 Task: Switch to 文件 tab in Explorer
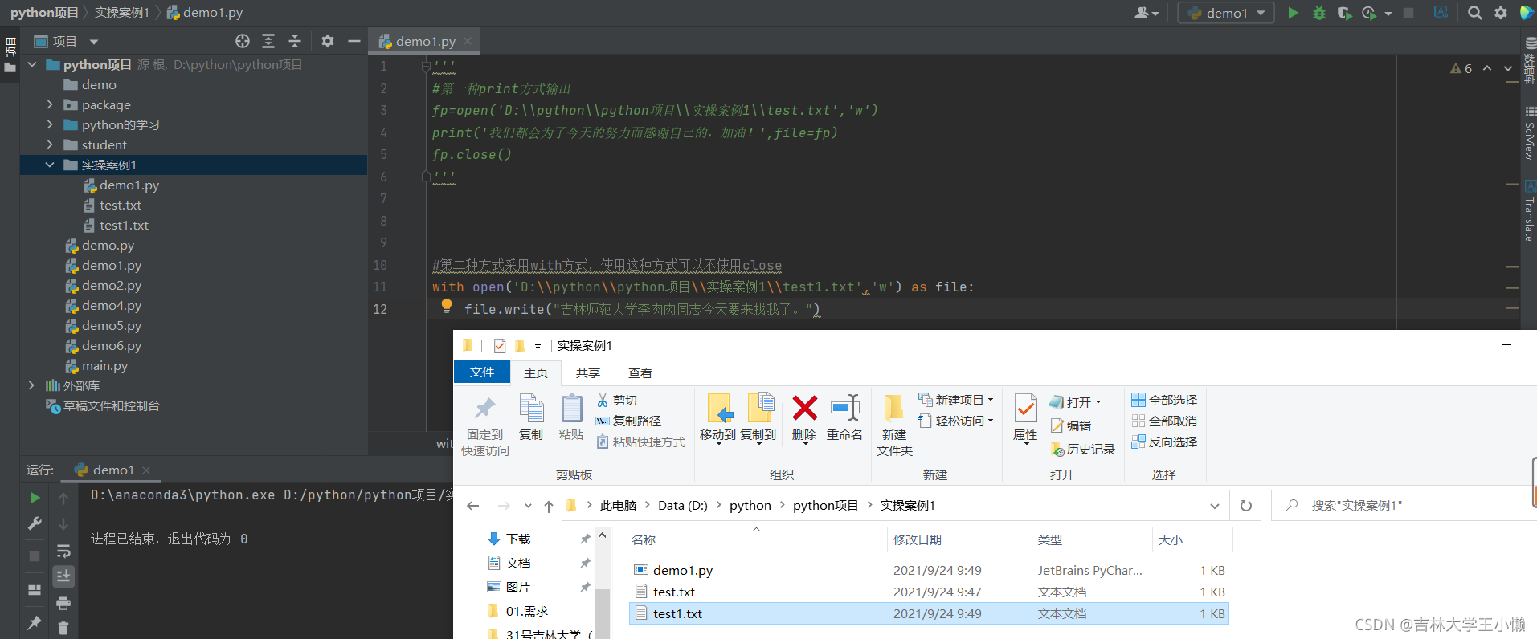point(482,372)
